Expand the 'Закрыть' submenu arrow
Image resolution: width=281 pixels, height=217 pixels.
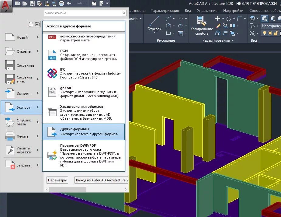38,165
